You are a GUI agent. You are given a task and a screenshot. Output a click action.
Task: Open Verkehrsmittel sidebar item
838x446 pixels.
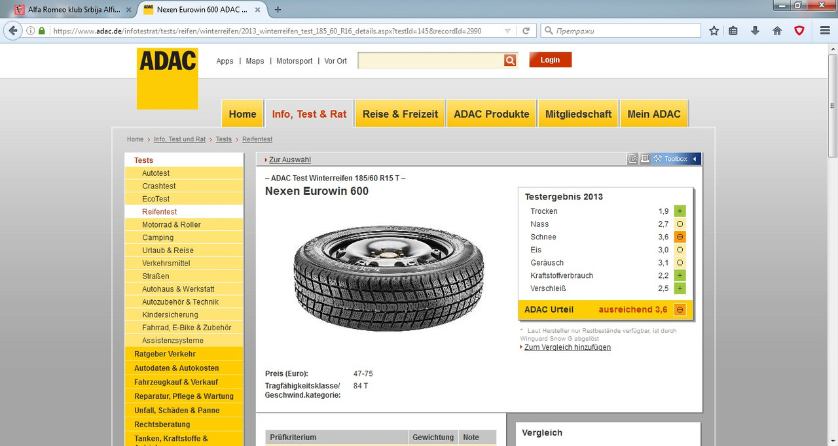(x=184, y=263)
